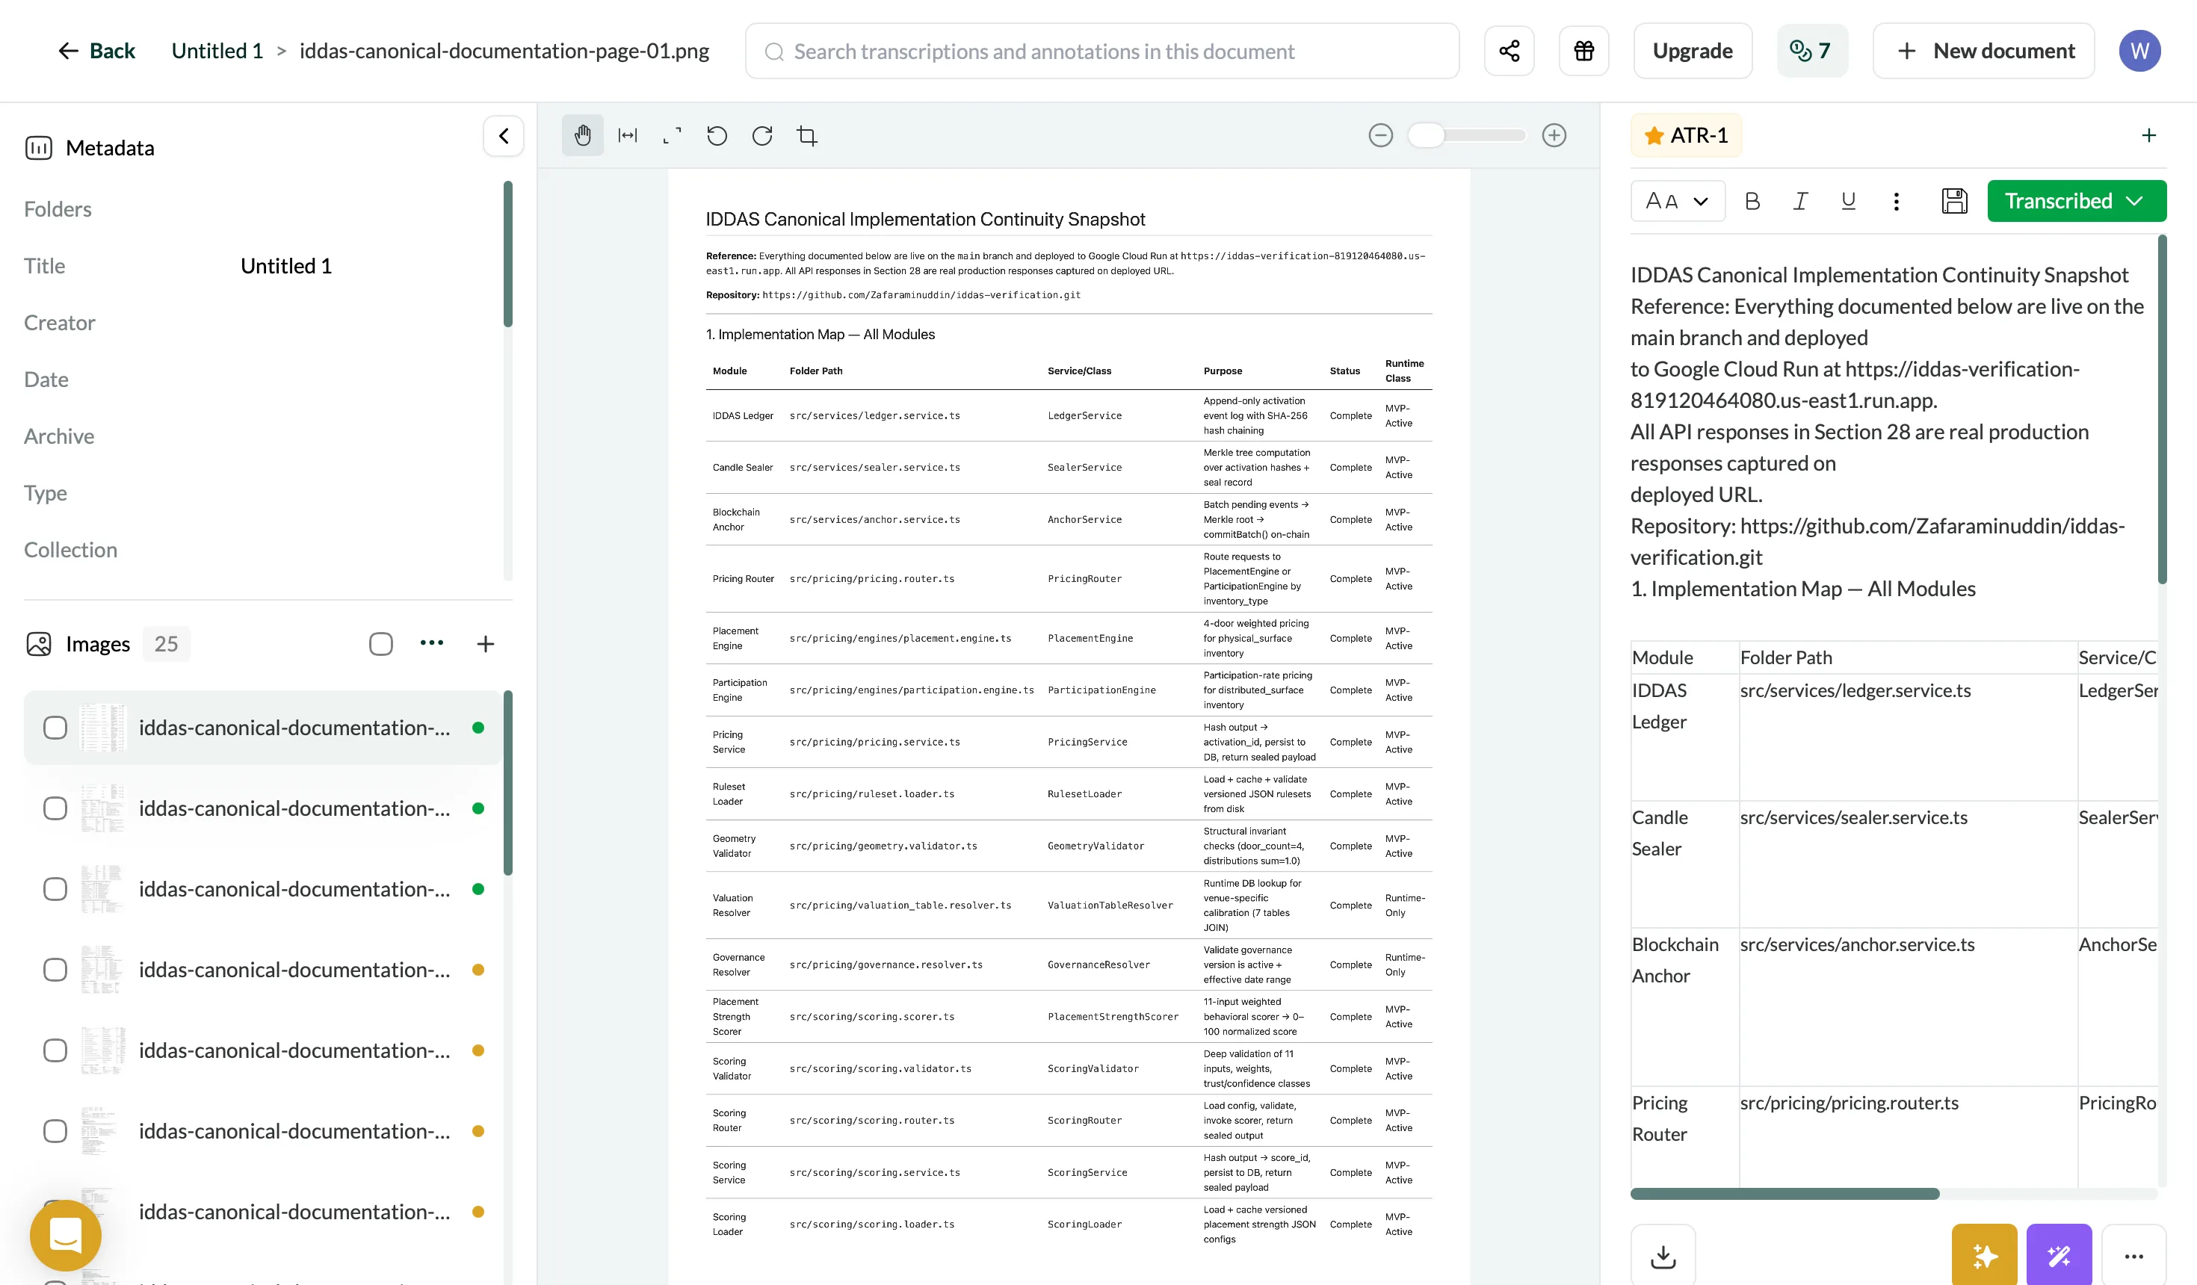Open the Images more options menu

click(432, 643)
